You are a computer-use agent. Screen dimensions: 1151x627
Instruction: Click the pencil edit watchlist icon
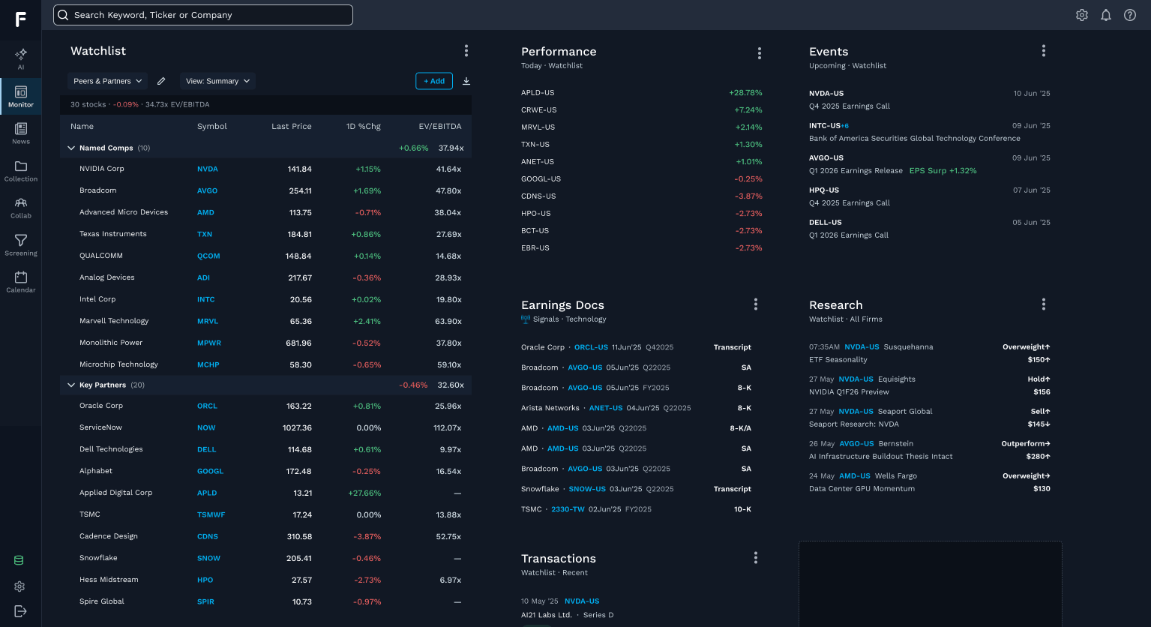pyautogui.click(x=161, y=81)
